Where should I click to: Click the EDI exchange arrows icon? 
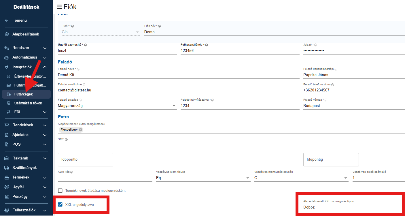(x=9, y=112)
